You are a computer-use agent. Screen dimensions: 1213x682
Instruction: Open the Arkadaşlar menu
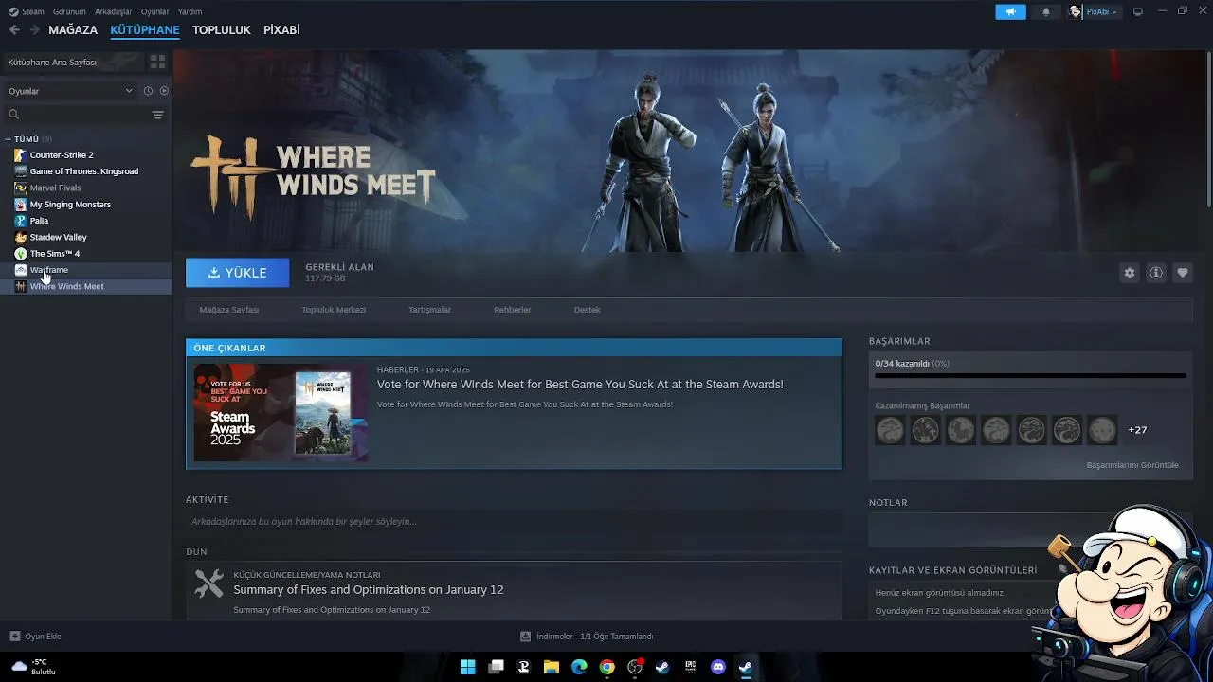click(114, 11)
